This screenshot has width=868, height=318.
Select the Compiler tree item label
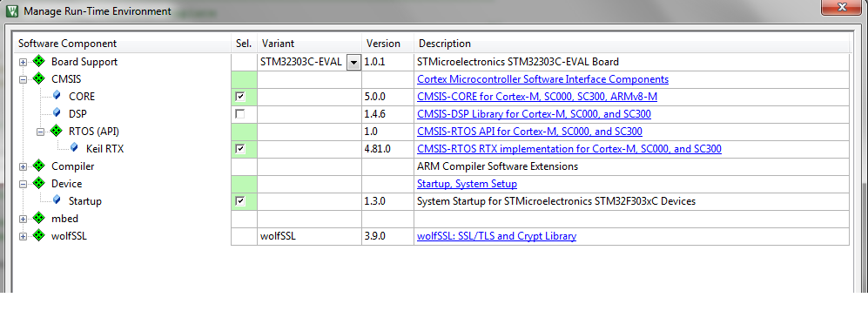(72, 166)
